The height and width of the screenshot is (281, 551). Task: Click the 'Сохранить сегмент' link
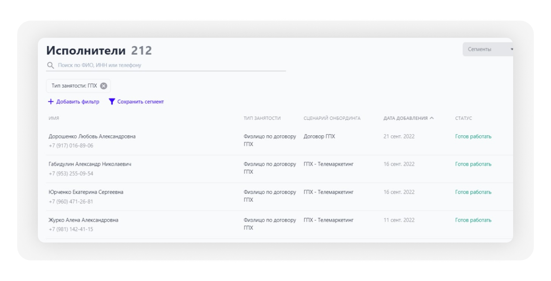[140, 102]
